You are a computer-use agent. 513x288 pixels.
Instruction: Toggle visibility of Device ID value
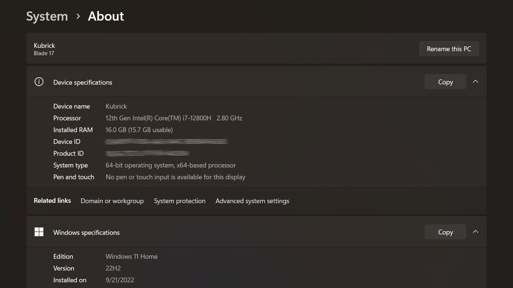coord(166,141)
